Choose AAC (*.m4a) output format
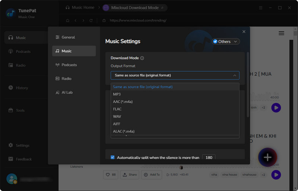 175,102
